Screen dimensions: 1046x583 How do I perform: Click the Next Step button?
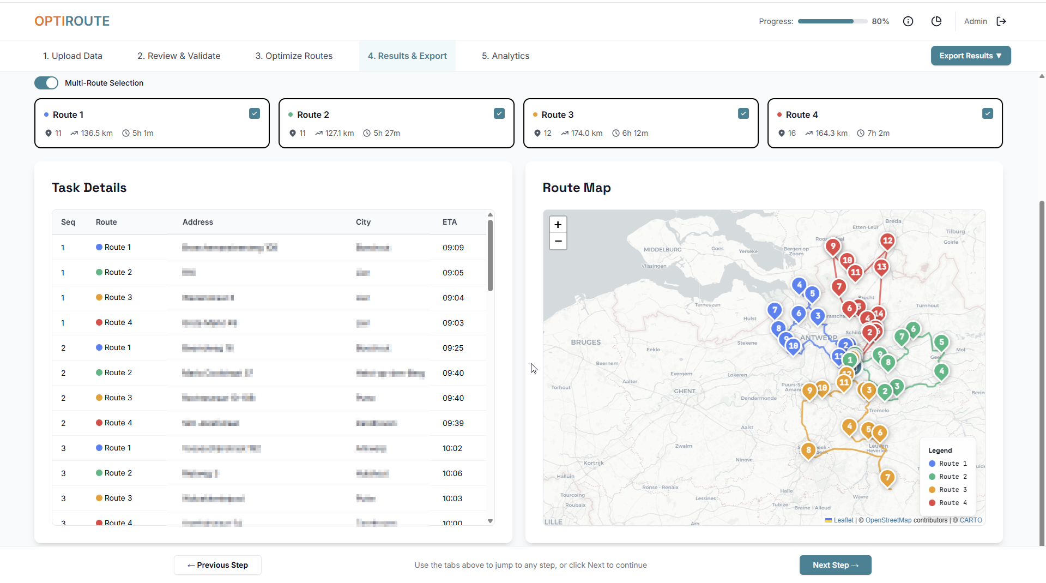[x=835, y=565]
